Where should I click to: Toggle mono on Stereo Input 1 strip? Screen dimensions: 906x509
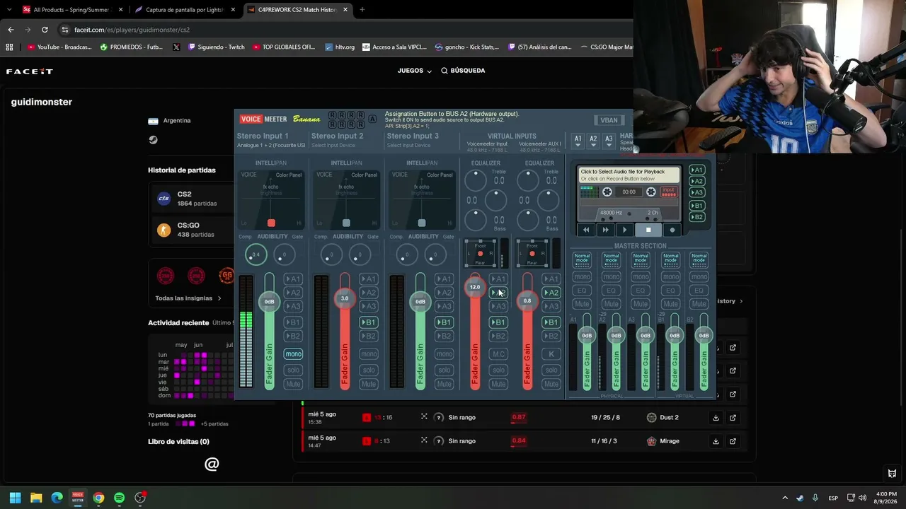(293, 354)
